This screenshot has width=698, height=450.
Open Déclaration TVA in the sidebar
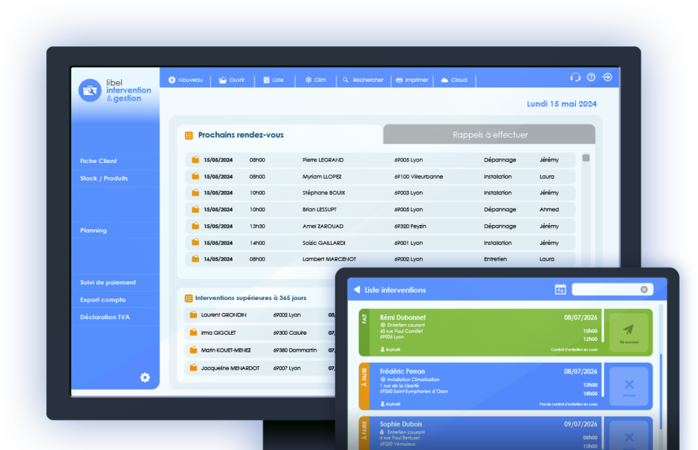(x=105, y=317)
